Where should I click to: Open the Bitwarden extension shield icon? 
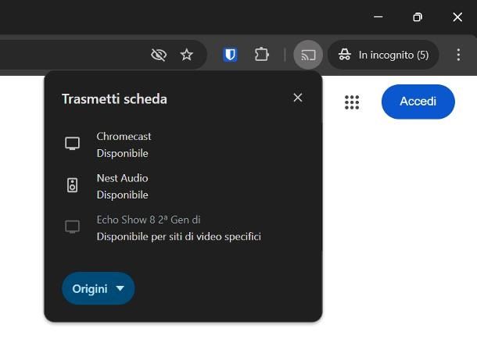(x=230, y=55)
